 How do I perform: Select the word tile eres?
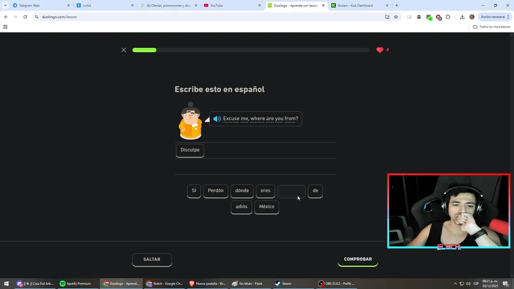265,191
